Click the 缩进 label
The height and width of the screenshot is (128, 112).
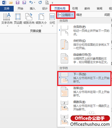tap(79, 15)
